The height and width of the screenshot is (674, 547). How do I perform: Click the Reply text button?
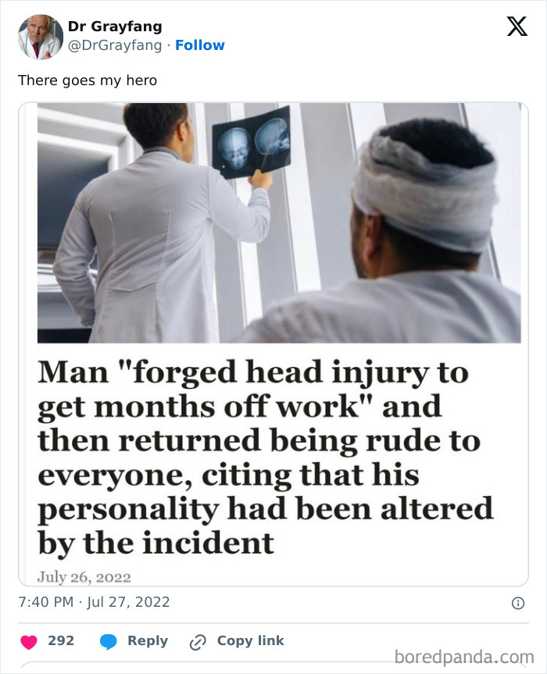[148, 640]
